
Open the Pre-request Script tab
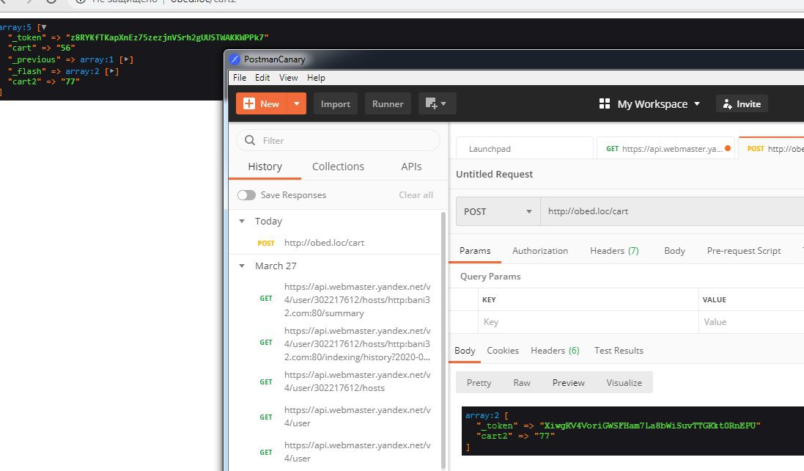pyautogui.click(x=743, y=251)
